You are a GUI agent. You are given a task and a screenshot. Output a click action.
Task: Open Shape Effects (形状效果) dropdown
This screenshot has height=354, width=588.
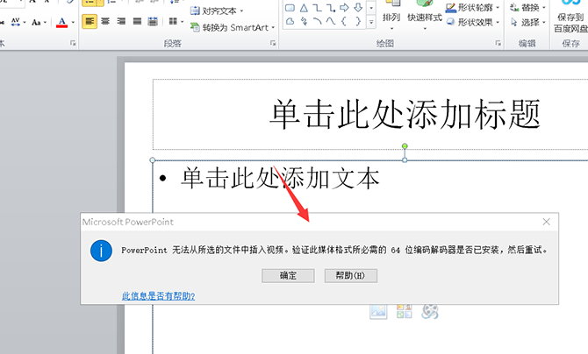click(x=472, y=22)
